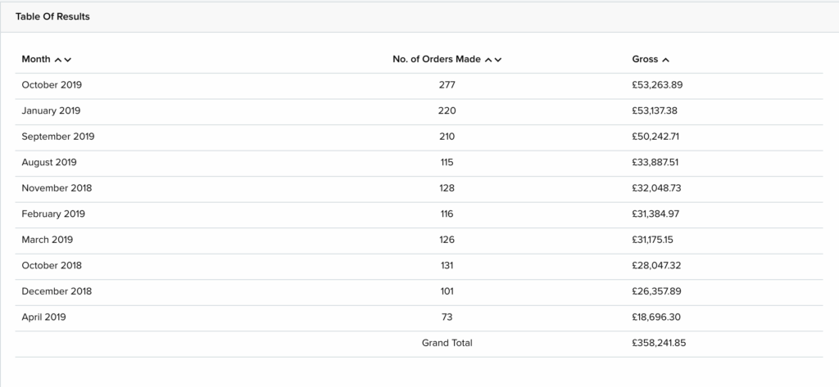Sort Month column ascending arrow

click(x=58, y=60)
